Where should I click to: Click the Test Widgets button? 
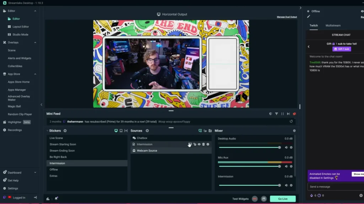click(240, 199)
